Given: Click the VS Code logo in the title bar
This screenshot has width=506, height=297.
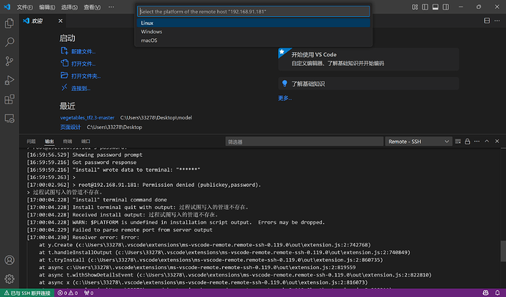Looking at the screenshot, I should click(x=7, y=7).
